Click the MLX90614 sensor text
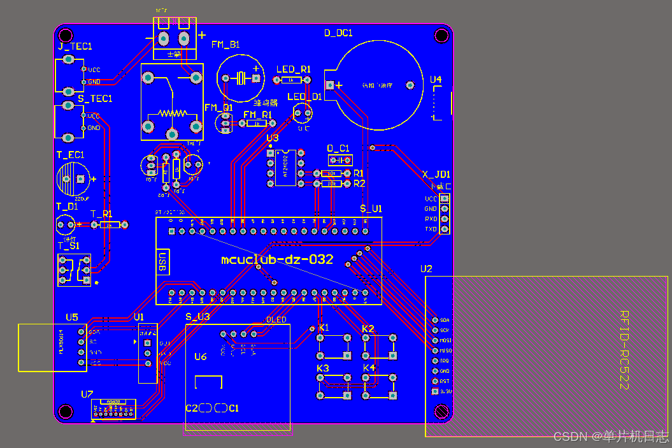Viewport: 672px width, 448px height. [61, 342]
